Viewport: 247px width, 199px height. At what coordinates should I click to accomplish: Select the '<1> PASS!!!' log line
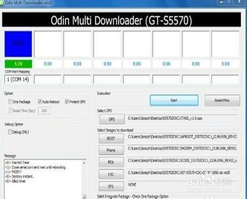(x=14, y=172)
